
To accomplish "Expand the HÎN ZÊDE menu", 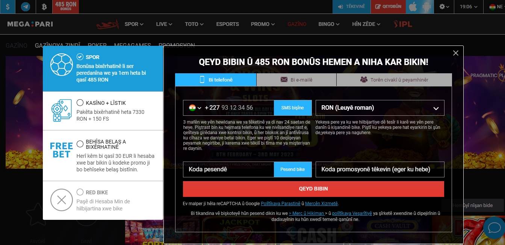I will tap(366, 24).
